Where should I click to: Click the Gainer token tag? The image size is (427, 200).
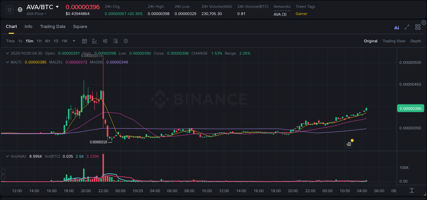[301, 14]
